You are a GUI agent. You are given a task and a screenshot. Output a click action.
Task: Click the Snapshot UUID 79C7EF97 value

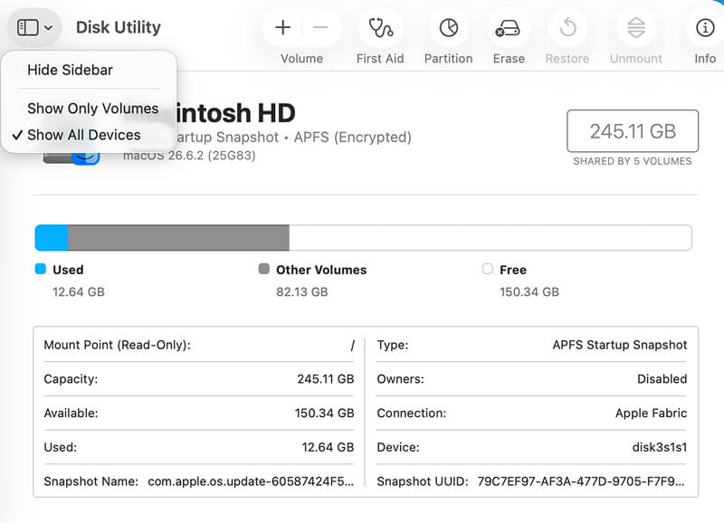[581, 481]
